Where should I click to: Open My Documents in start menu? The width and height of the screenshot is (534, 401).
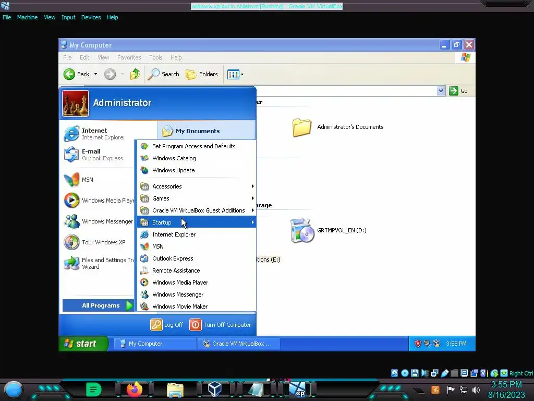(x=207, y=131)
